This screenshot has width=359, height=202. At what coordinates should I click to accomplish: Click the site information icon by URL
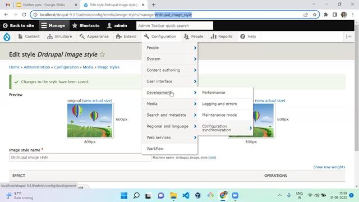(x=35, y=15)
